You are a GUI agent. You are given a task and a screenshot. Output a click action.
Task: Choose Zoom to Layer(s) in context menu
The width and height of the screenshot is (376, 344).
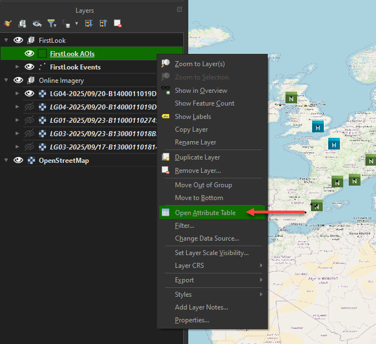point(199,64)
